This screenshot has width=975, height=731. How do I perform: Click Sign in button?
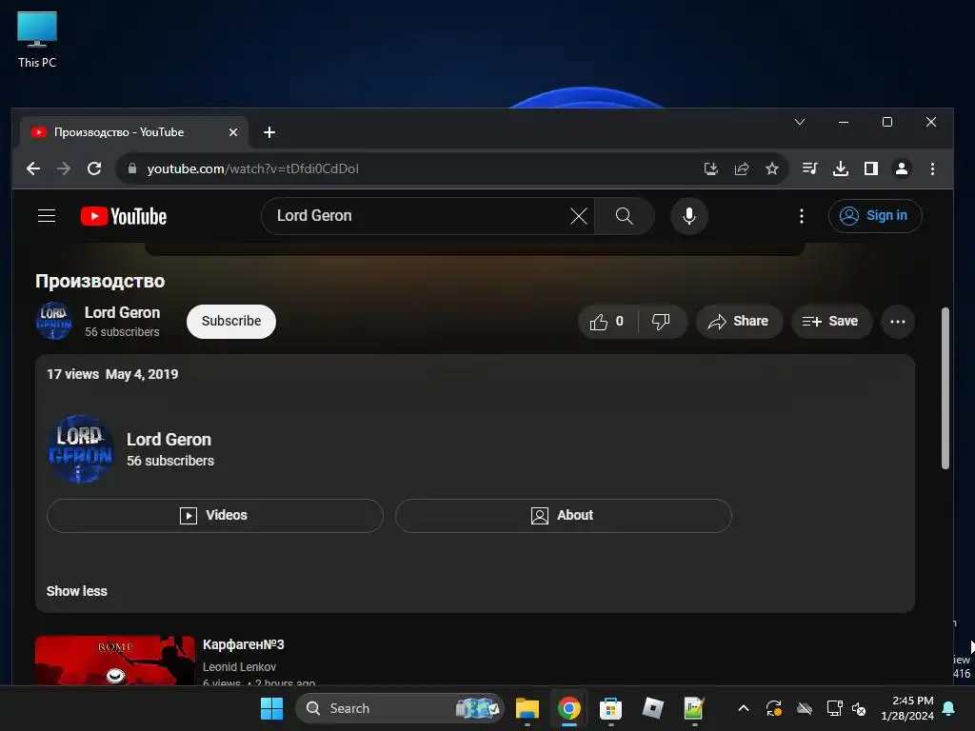click(x=875, y=216)
